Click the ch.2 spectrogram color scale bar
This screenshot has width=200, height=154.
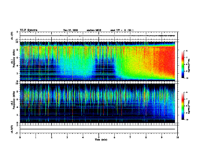click(x=183, y=106)
